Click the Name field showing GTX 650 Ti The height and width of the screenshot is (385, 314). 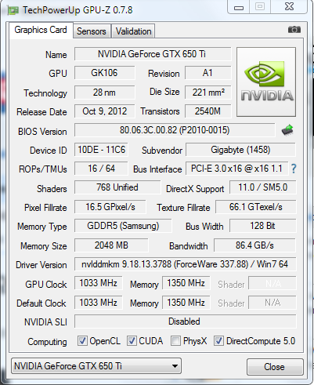point(153,54)
